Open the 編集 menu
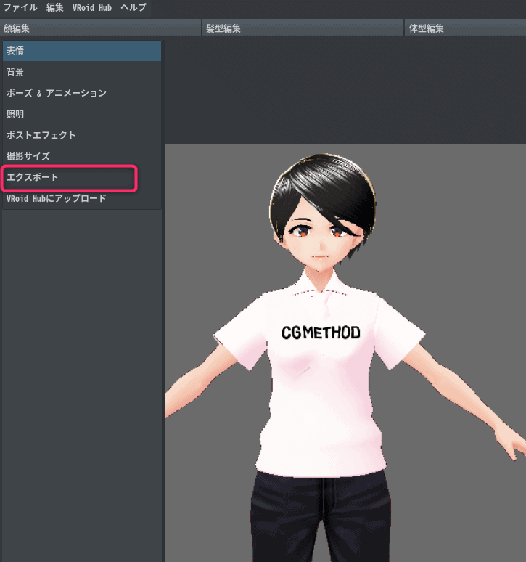Image resolution: width=526 pixels, height=562 pixels. [x=55, y=7]
